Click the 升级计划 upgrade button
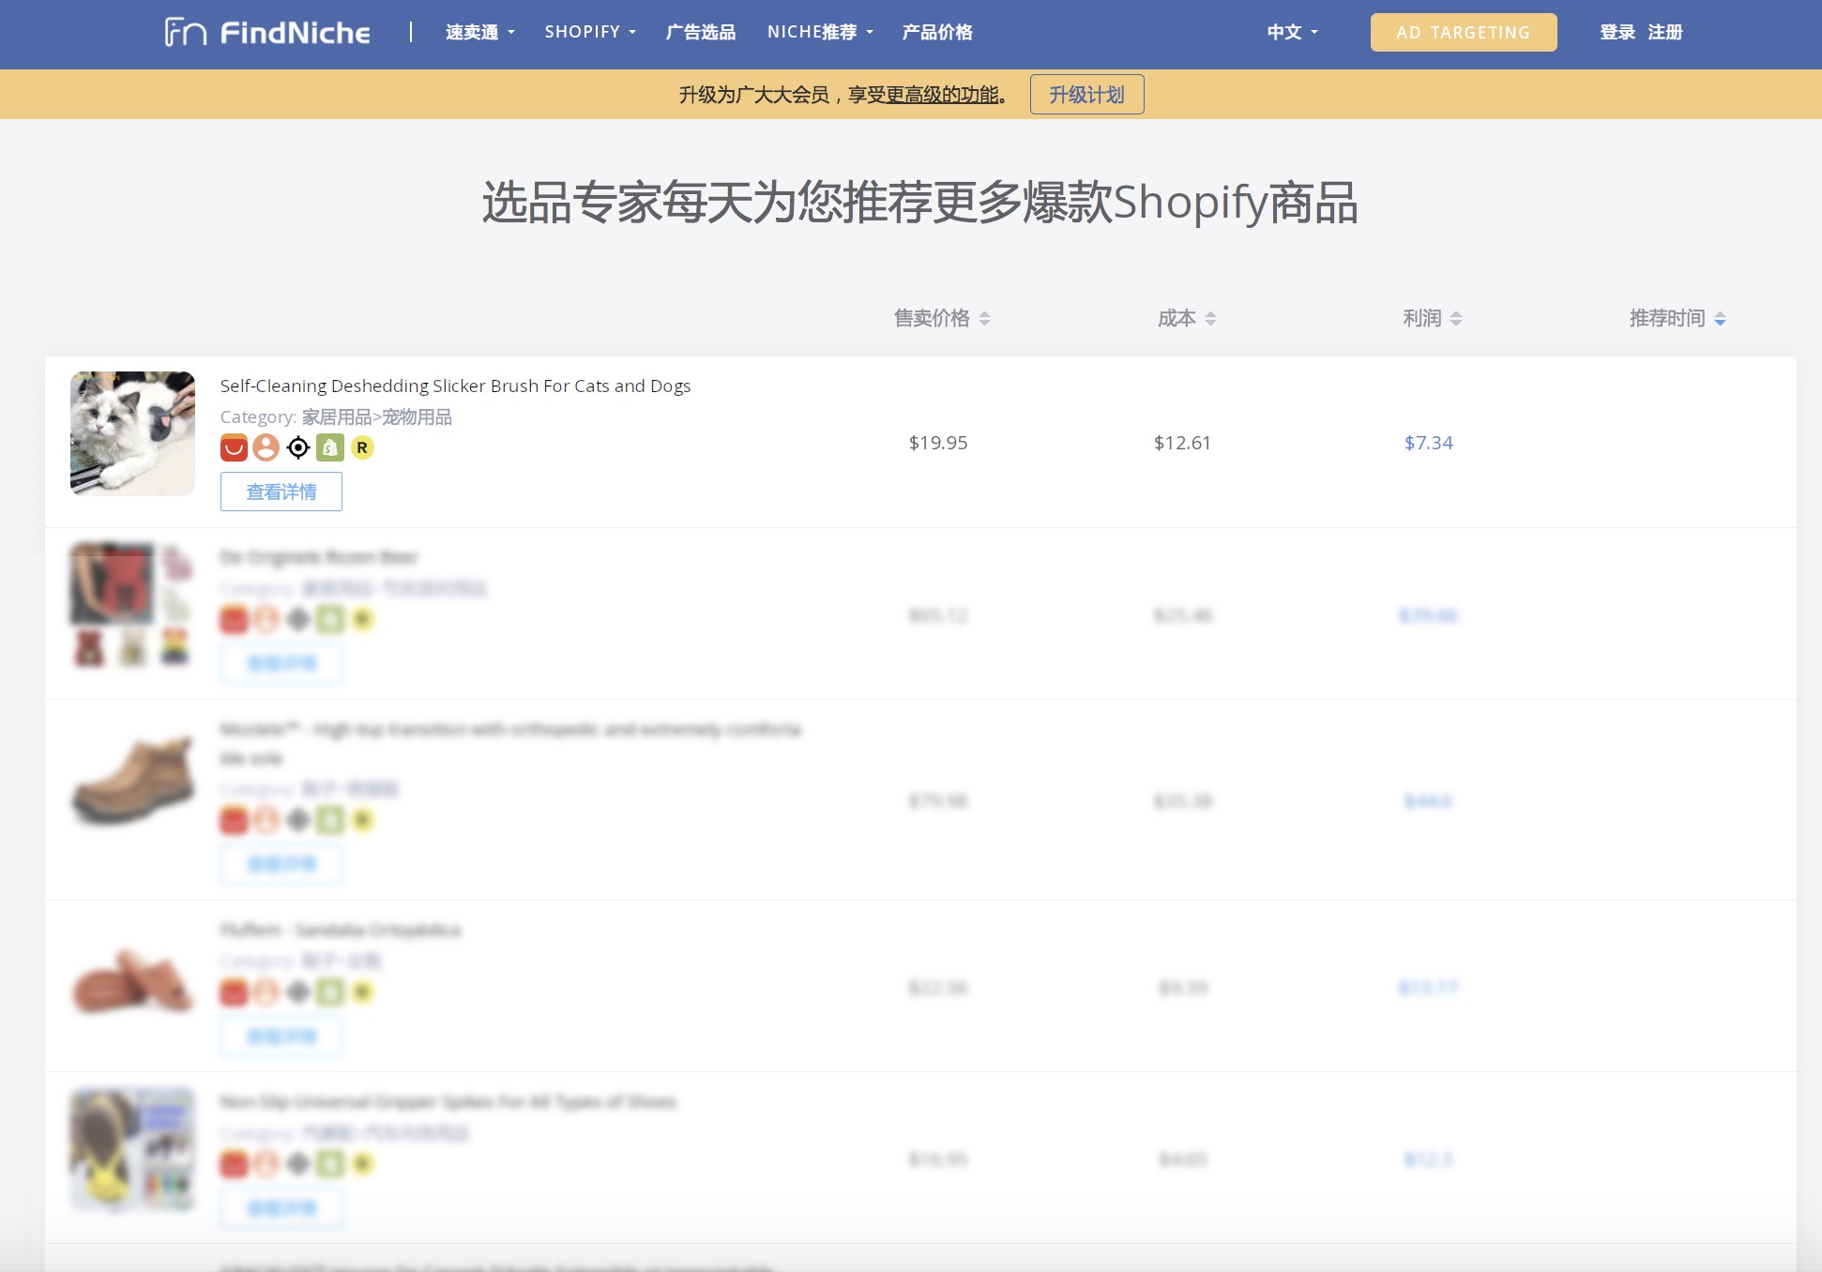The height and width of the screenshot is (1272, 1822). click(x=1086, y=95)
